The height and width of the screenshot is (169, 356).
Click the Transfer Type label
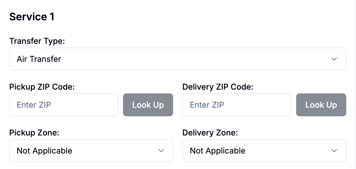point(37,41)
